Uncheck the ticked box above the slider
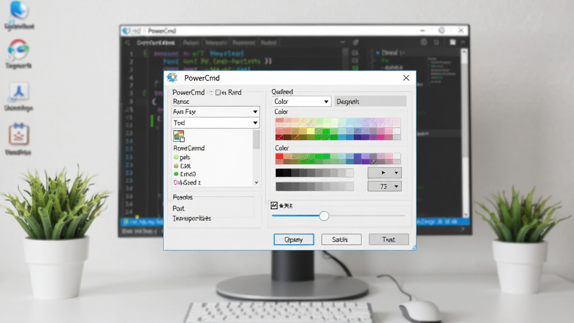The image size is (574, 323). (274, 205)
